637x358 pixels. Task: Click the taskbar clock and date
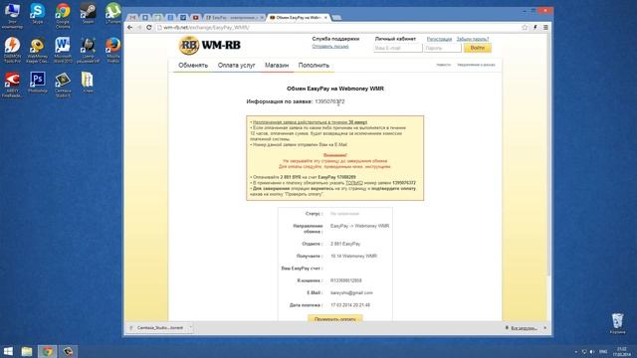622,351
